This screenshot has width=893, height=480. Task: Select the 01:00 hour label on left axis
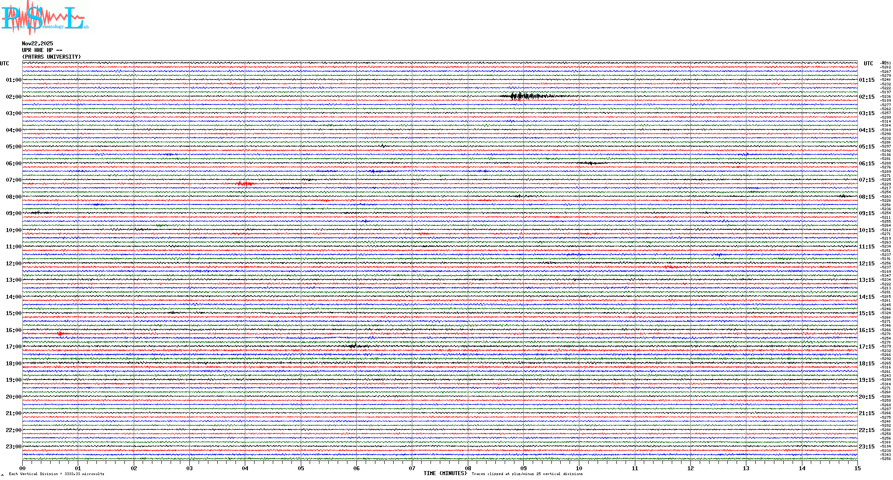tap(13, 80)
